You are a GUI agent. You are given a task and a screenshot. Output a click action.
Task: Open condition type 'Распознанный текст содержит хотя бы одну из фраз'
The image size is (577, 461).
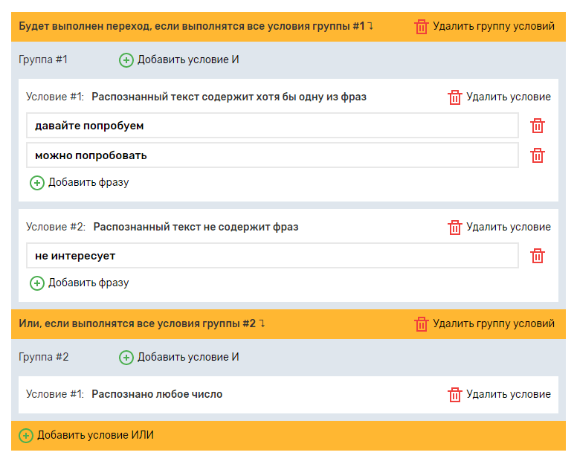pyautogui.click(x=229, y=97)
